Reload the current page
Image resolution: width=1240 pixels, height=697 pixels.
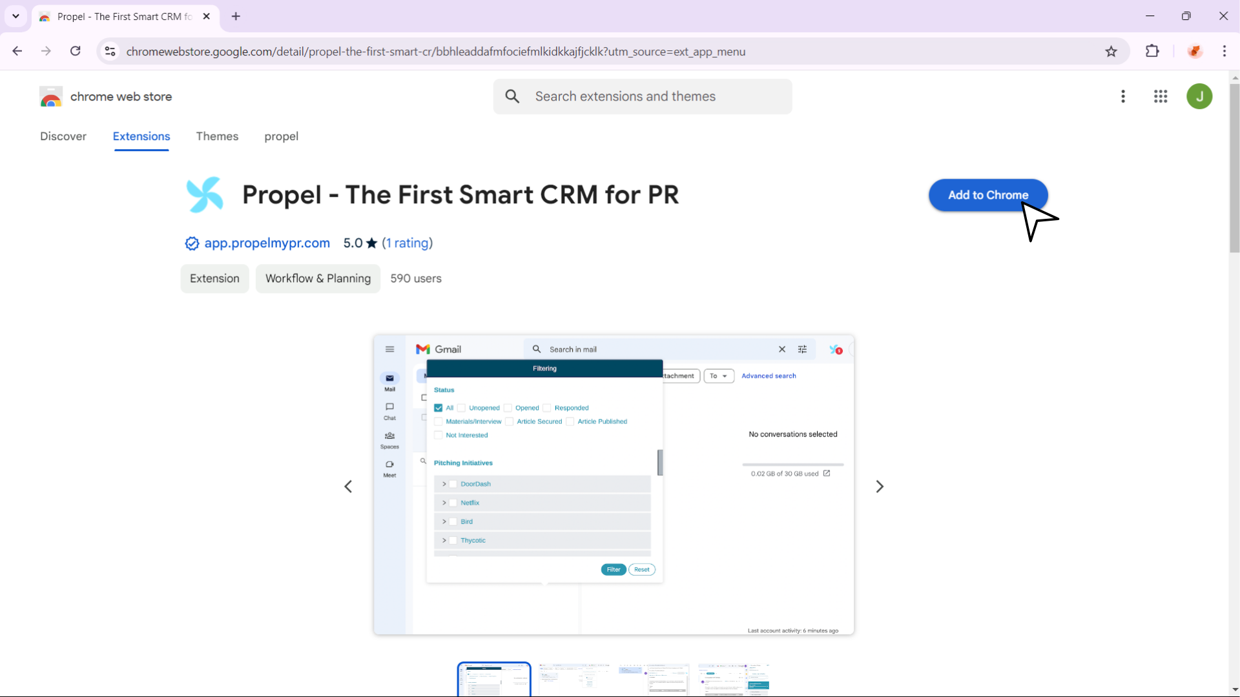point(76,51)
